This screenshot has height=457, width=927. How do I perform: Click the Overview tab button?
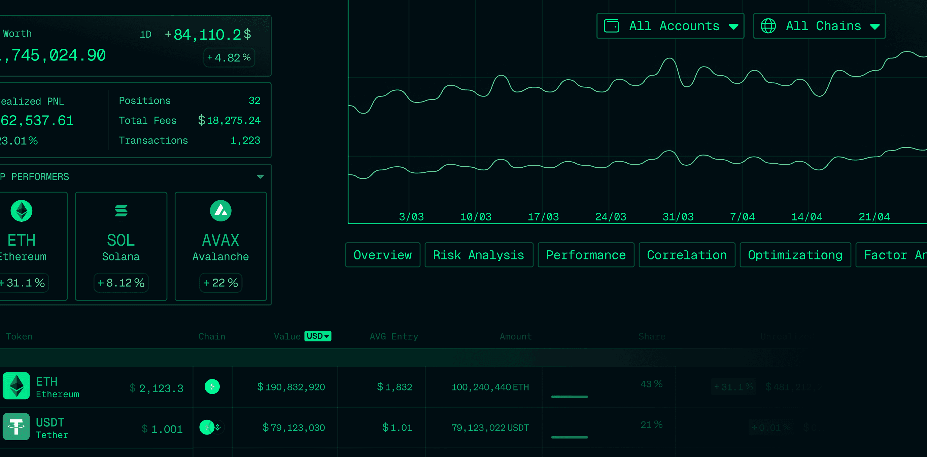tap(382, 255)
